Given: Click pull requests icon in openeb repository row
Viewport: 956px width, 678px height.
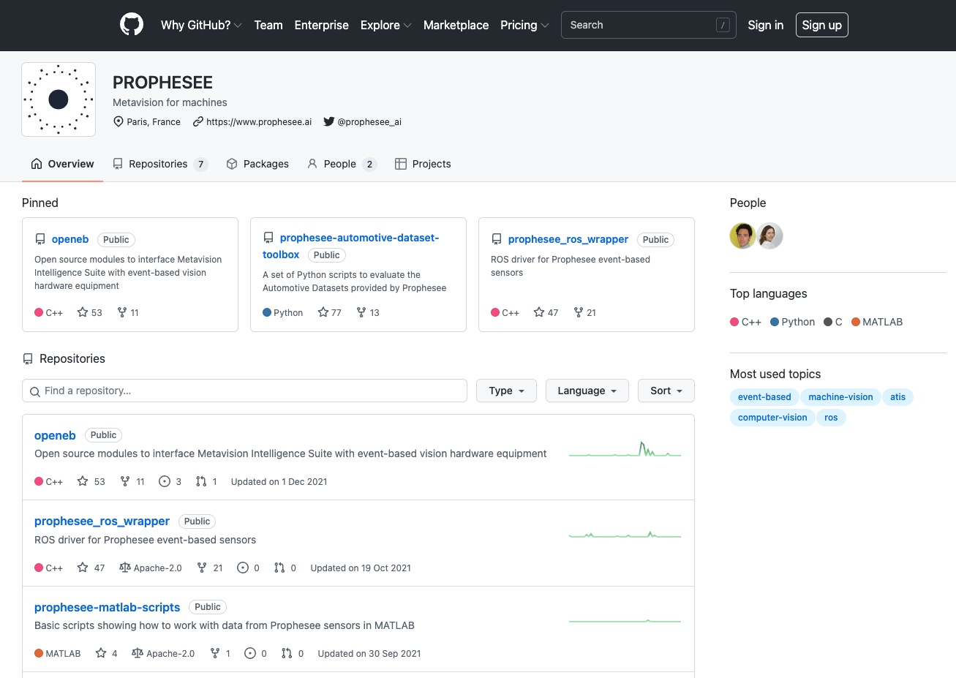Looking at the screenshot, I should [x=201, y=481].
